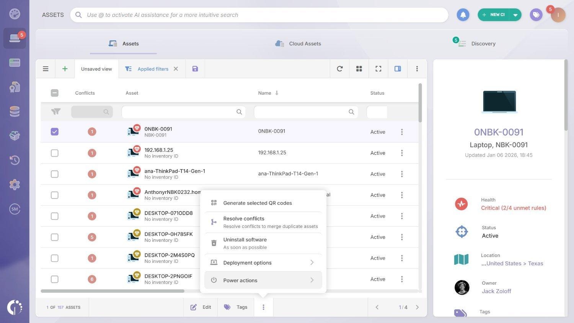Toggle the select-all header checkbox

pyautogui.click(x=55, y=93)
